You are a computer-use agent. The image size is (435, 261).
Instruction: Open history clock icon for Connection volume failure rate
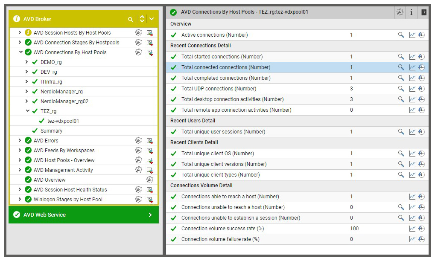point(421,239)
